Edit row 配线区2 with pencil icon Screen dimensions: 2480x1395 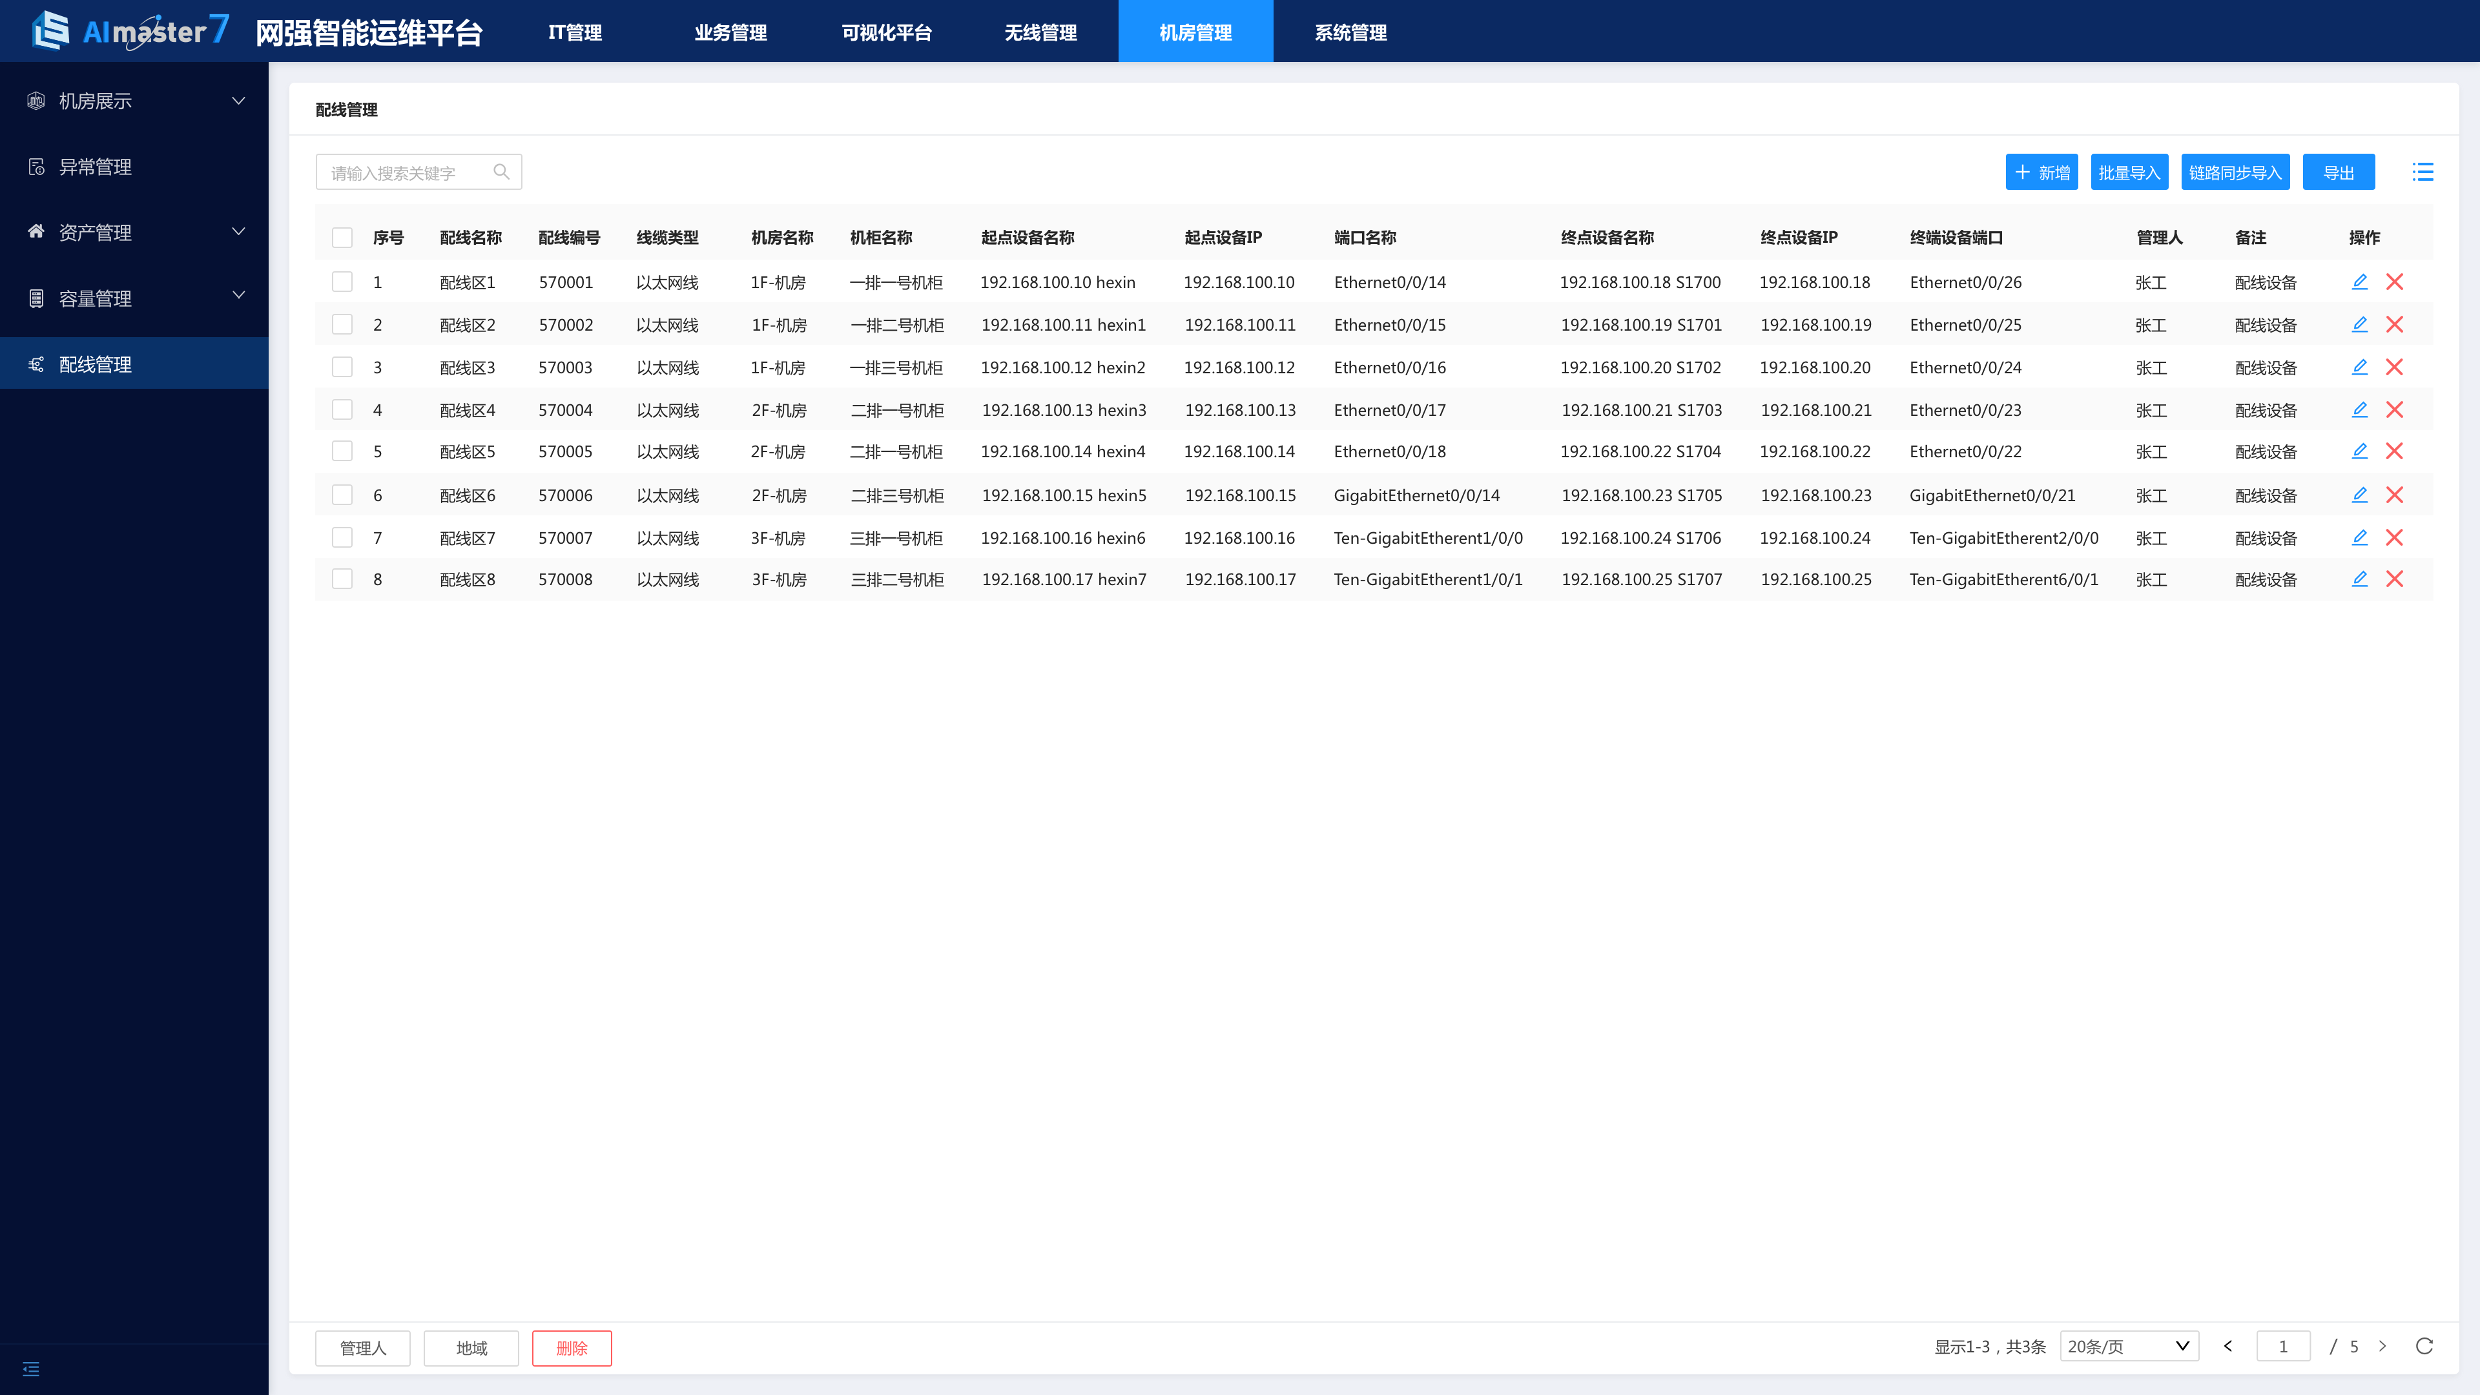coord(2359,324)
